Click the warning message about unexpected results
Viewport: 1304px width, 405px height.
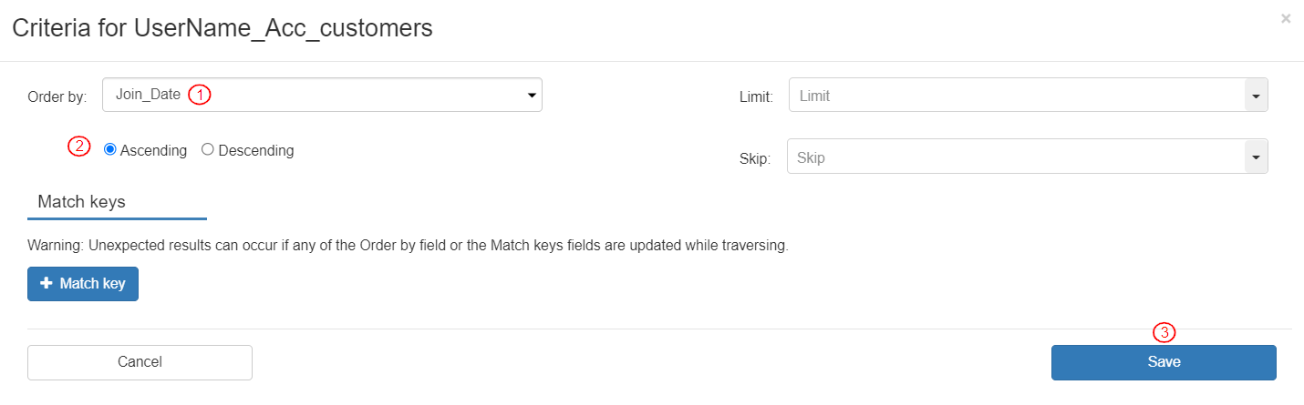coord(407,246)
